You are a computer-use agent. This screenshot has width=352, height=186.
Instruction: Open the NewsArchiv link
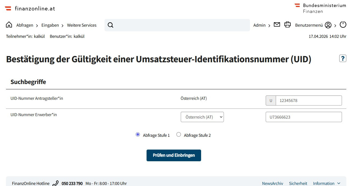pyautogui.click(x=272, y=183)
